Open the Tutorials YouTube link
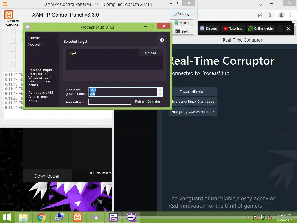This screenshot has height=223, width=297. pos(233,28)
